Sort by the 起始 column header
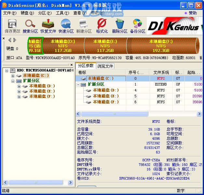204x195 pixels. 194,73
